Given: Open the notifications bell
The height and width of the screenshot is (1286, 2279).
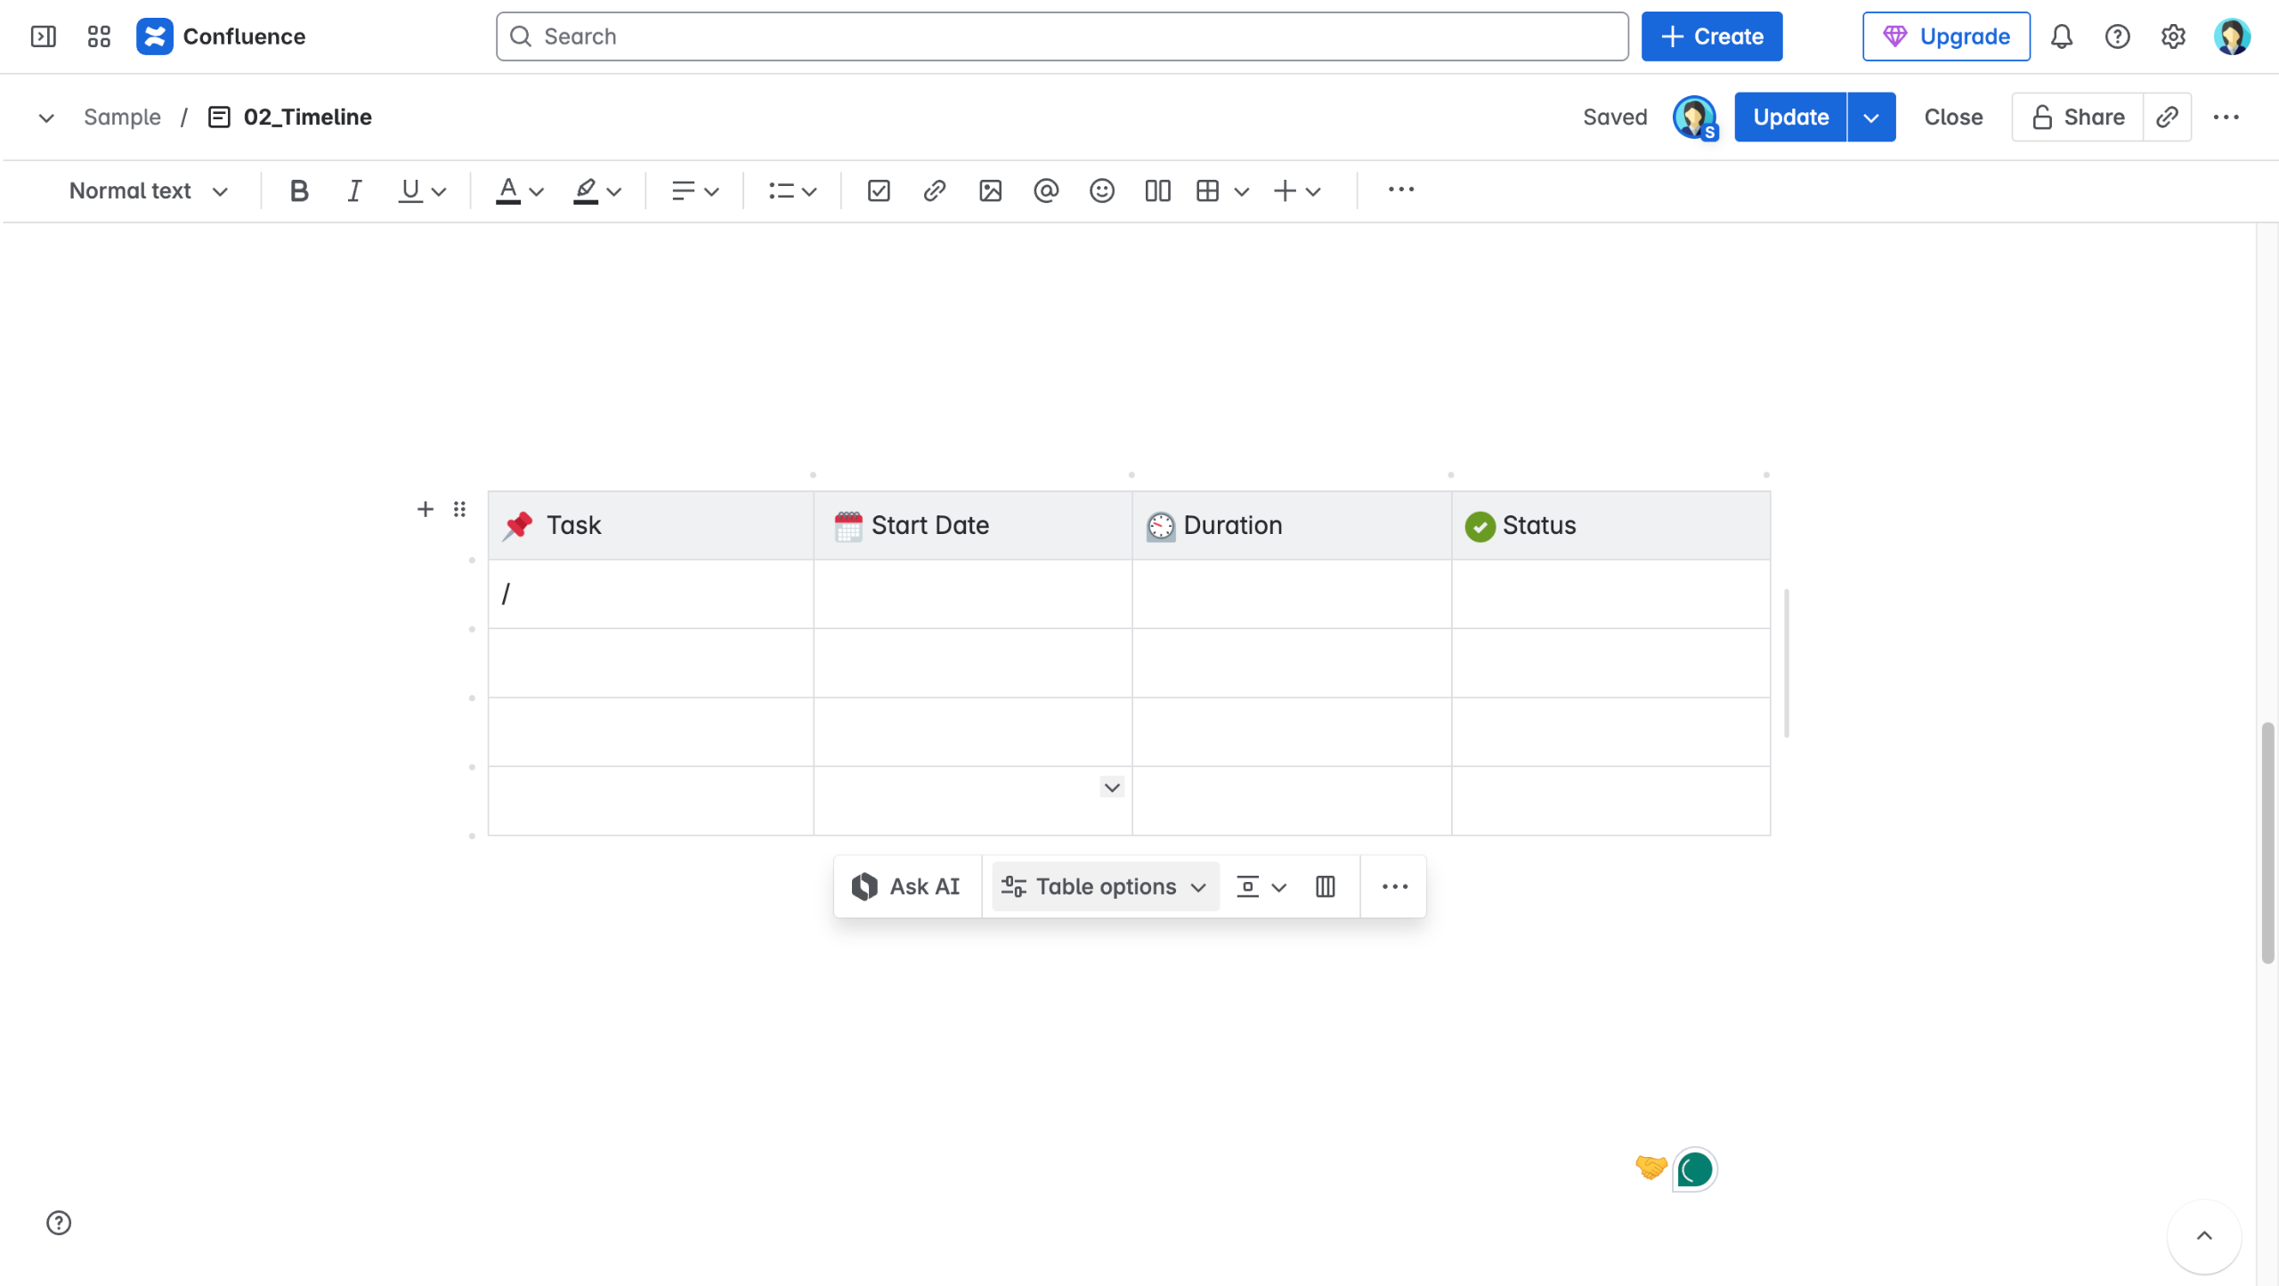Looking at the screenshot, I should pyautogui.click(x=2062, y=36).
